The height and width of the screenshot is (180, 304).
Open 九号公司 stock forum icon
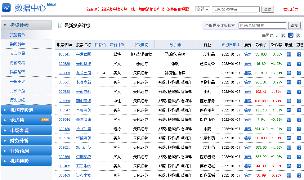tap(299, 73)
